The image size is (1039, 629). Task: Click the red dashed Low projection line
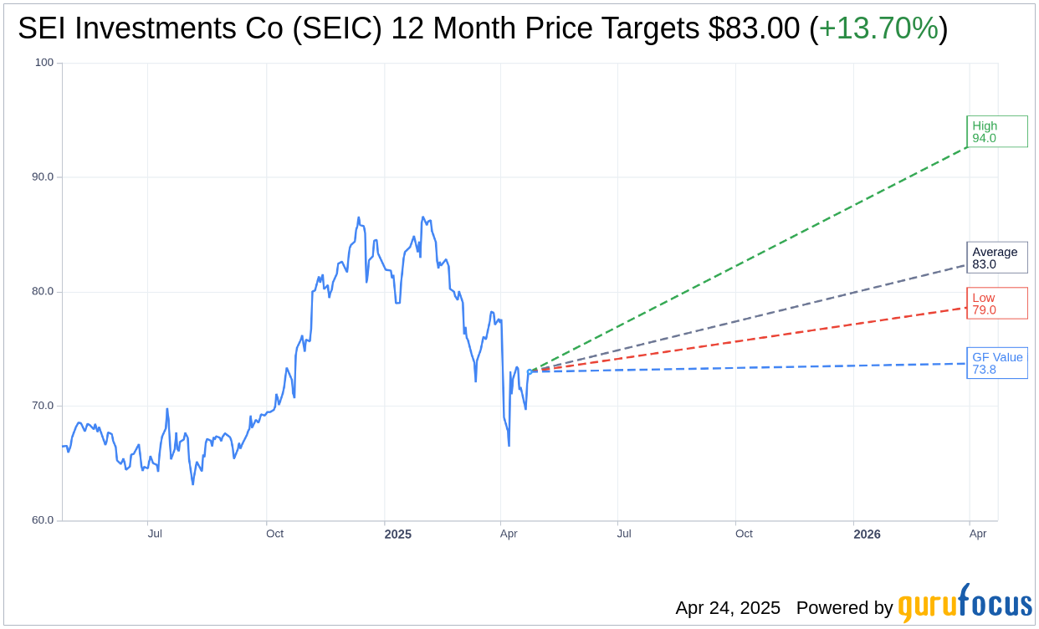(x=753, y=339)
